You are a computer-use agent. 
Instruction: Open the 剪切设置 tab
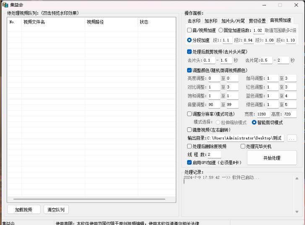coord(257,21)
